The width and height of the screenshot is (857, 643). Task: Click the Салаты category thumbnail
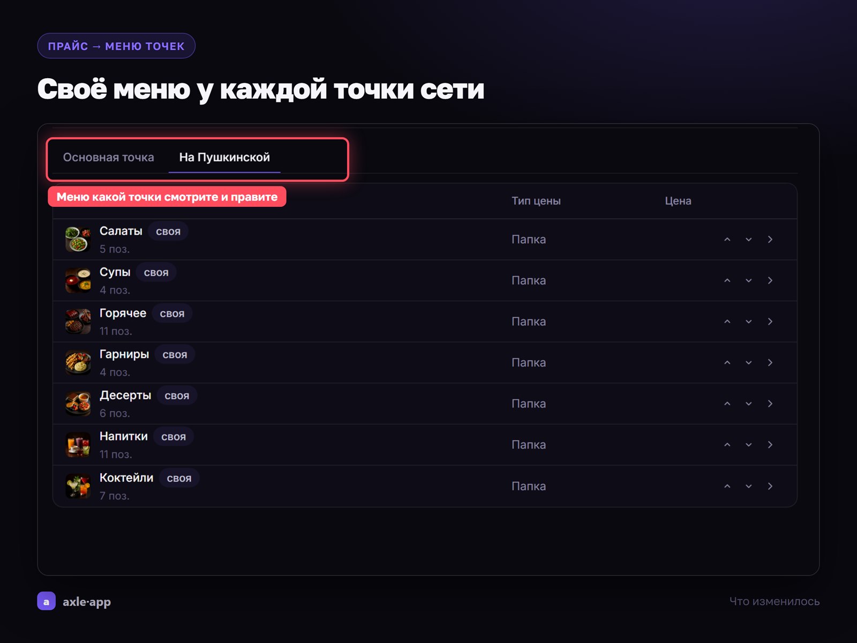tap(78, 240)
